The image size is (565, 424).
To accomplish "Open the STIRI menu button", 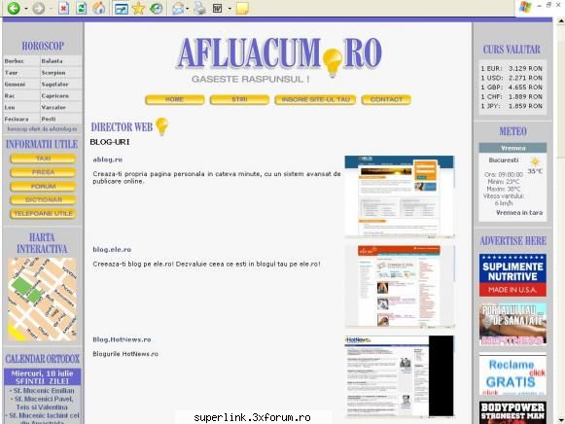I will coord(239,100).
